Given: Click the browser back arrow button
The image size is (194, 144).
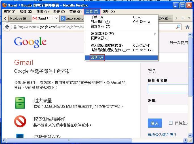Looking at the screenshot, I should [x=7, y=27].
